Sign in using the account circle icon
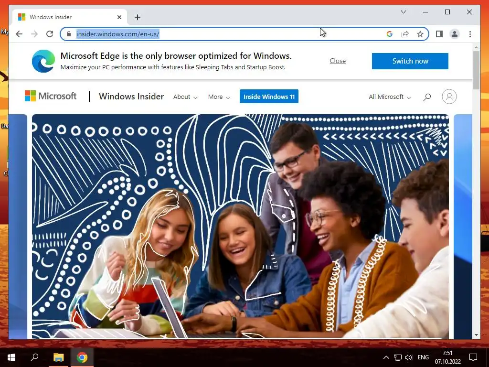Image resolution: width=489 pixels, height=367 pixels. [x=449, y=97]
